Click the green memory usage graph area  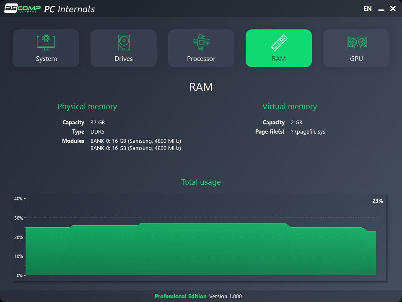(x=201, y=249)
